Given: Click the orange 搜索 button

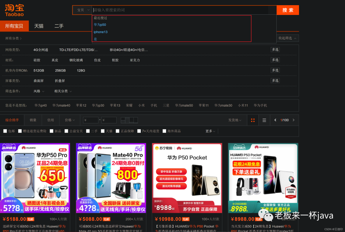Looking at the screenshot, I should pos(287,10).
